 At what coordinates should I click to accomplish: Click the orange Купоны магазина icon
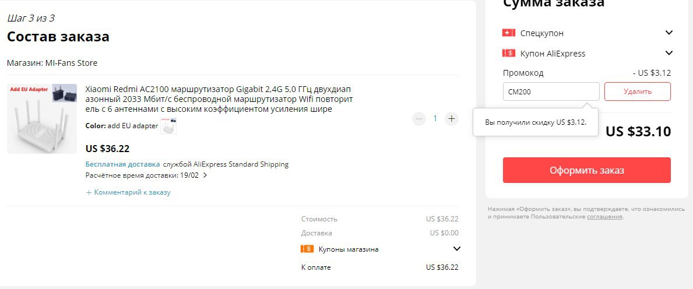coord(307,249)
